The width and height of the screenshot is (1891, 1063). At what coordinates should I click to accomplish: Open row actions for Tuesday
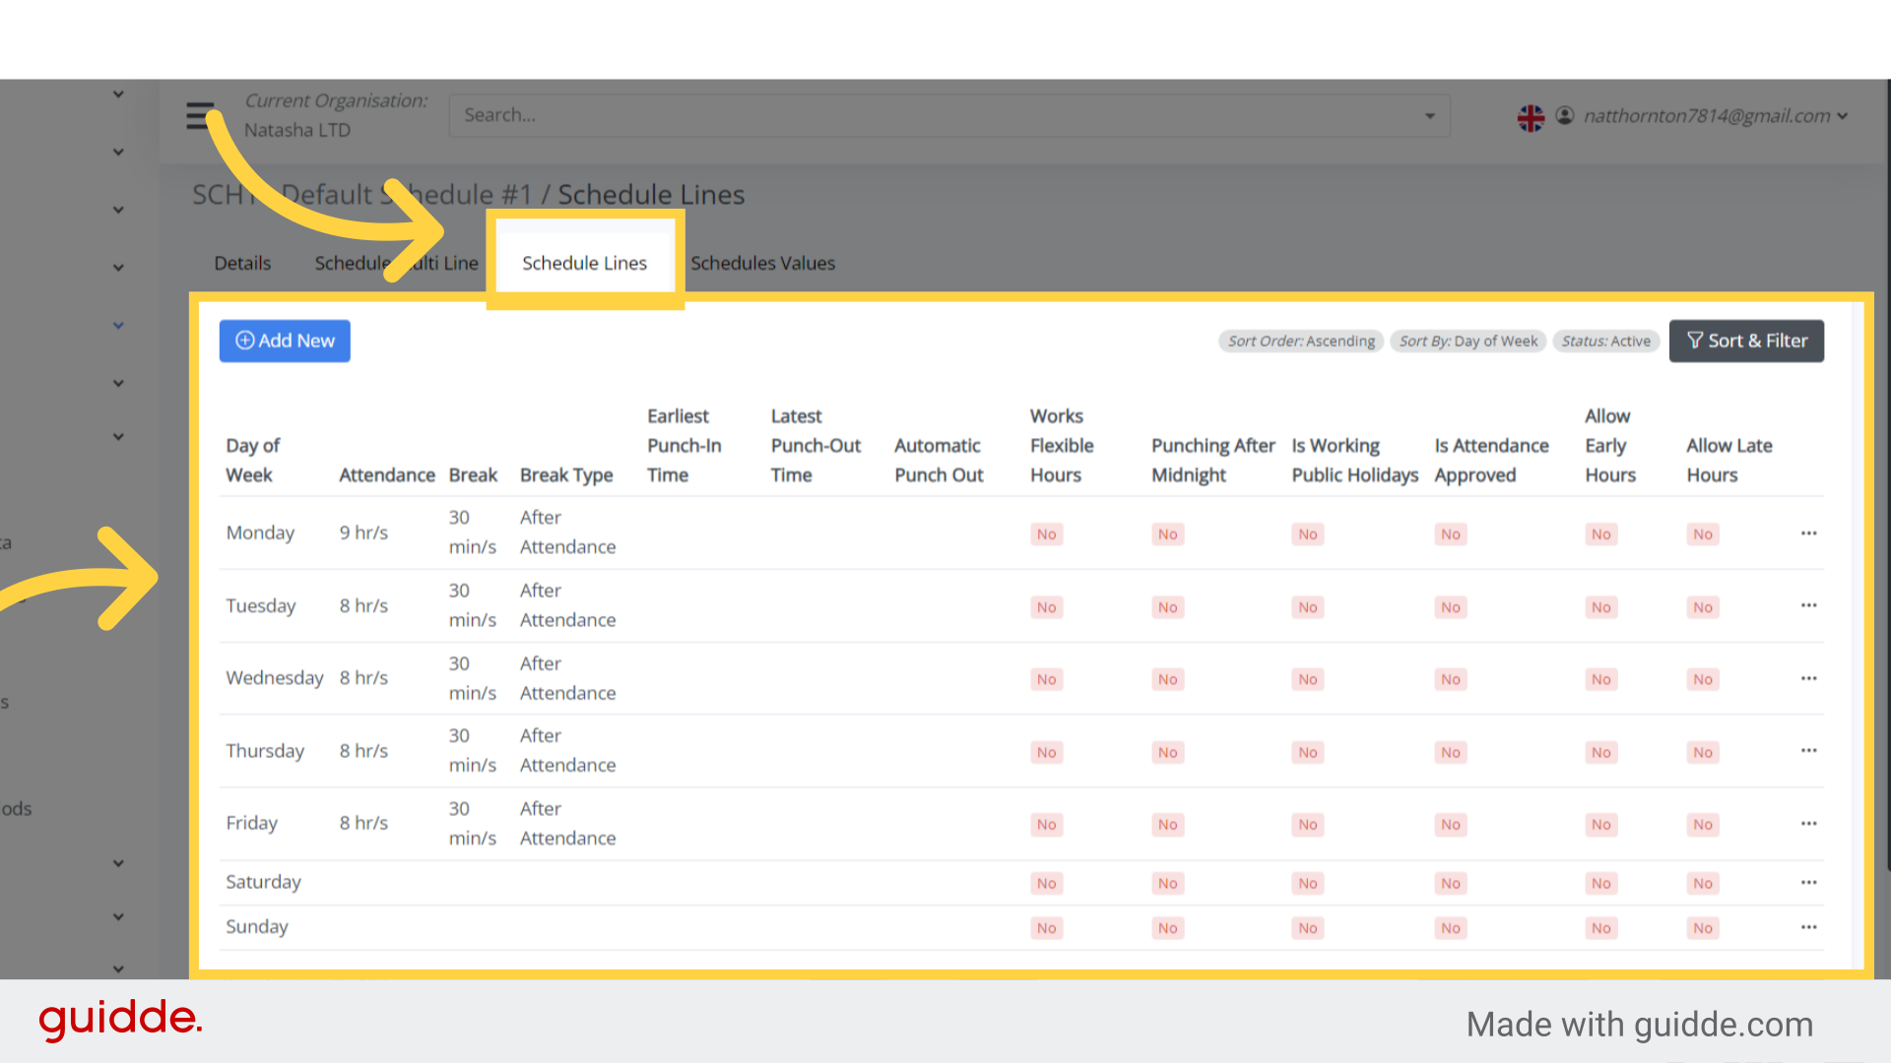pos(1808,605)
